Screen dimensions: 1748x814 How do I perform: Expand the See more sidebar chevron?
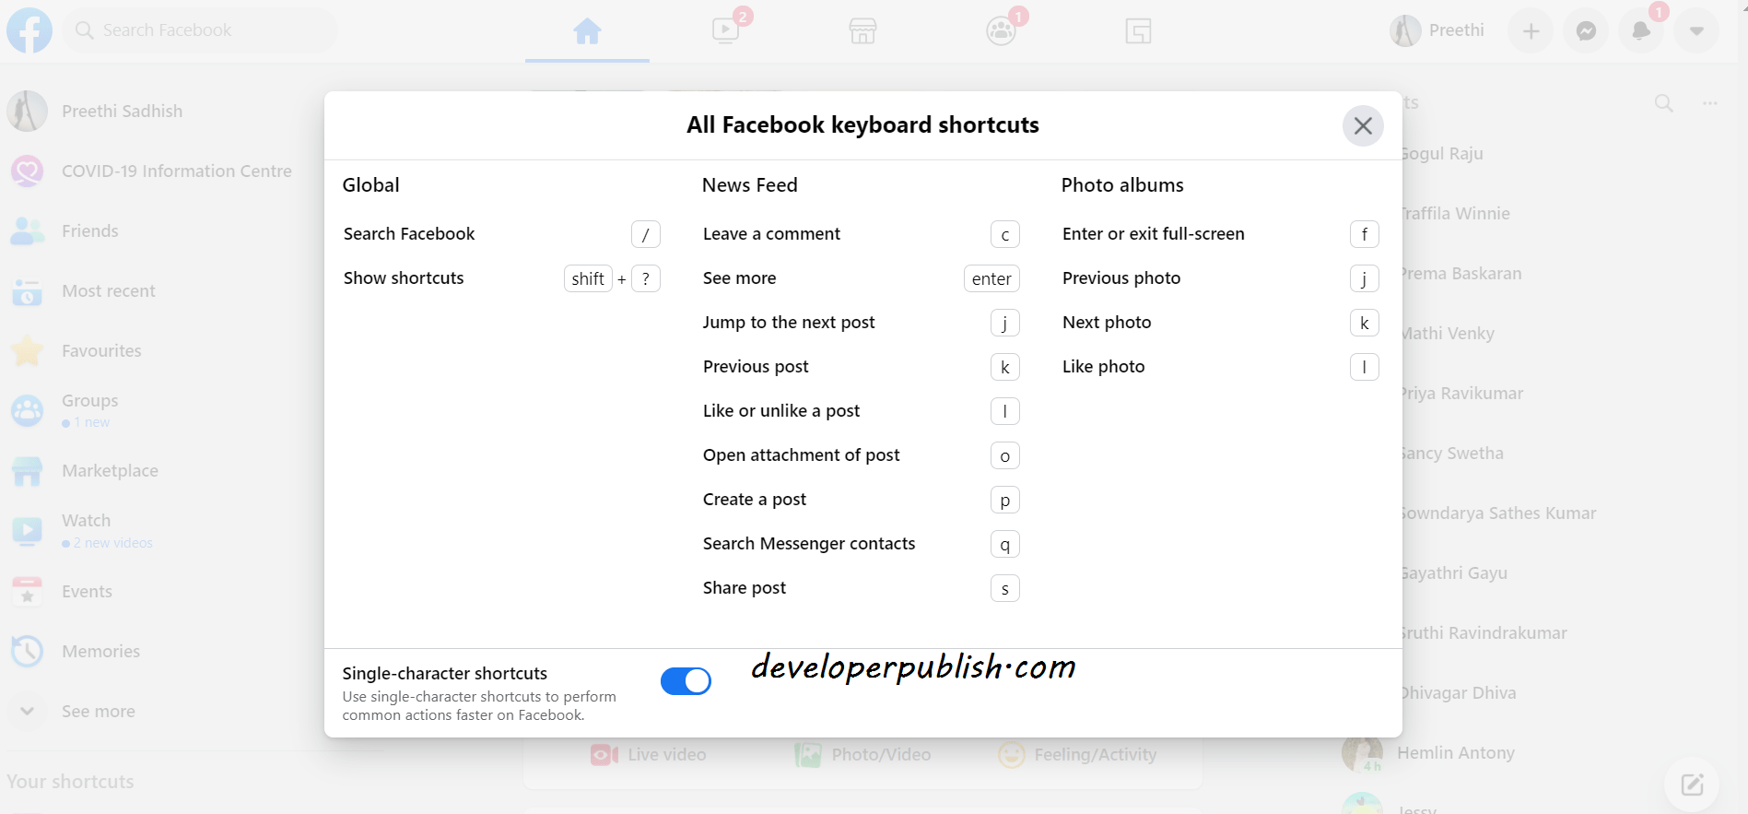tap(27, 711)
